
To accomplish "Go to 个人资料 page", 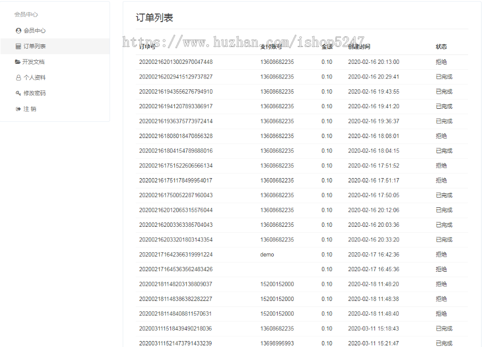I will click(x=35, y=77).
